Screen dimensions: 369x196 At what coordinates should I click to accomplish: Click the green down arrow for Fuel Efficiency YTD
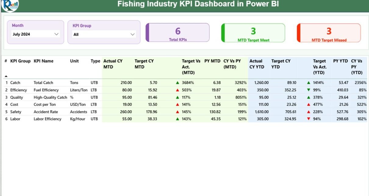click(x=309, y=90)
